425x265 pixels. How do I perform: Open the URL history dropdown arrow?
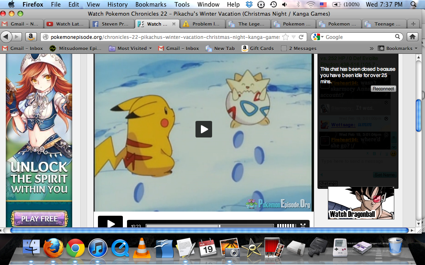click(293, 37)
